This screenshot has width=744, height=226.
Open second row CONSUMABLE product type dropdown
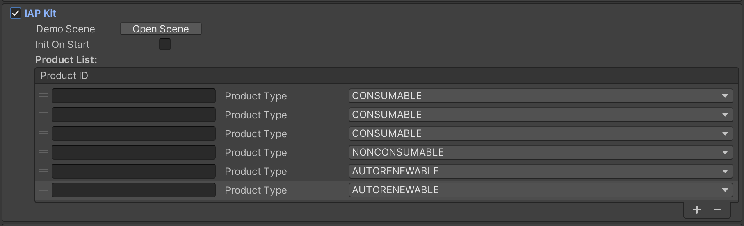click(540, 115)
